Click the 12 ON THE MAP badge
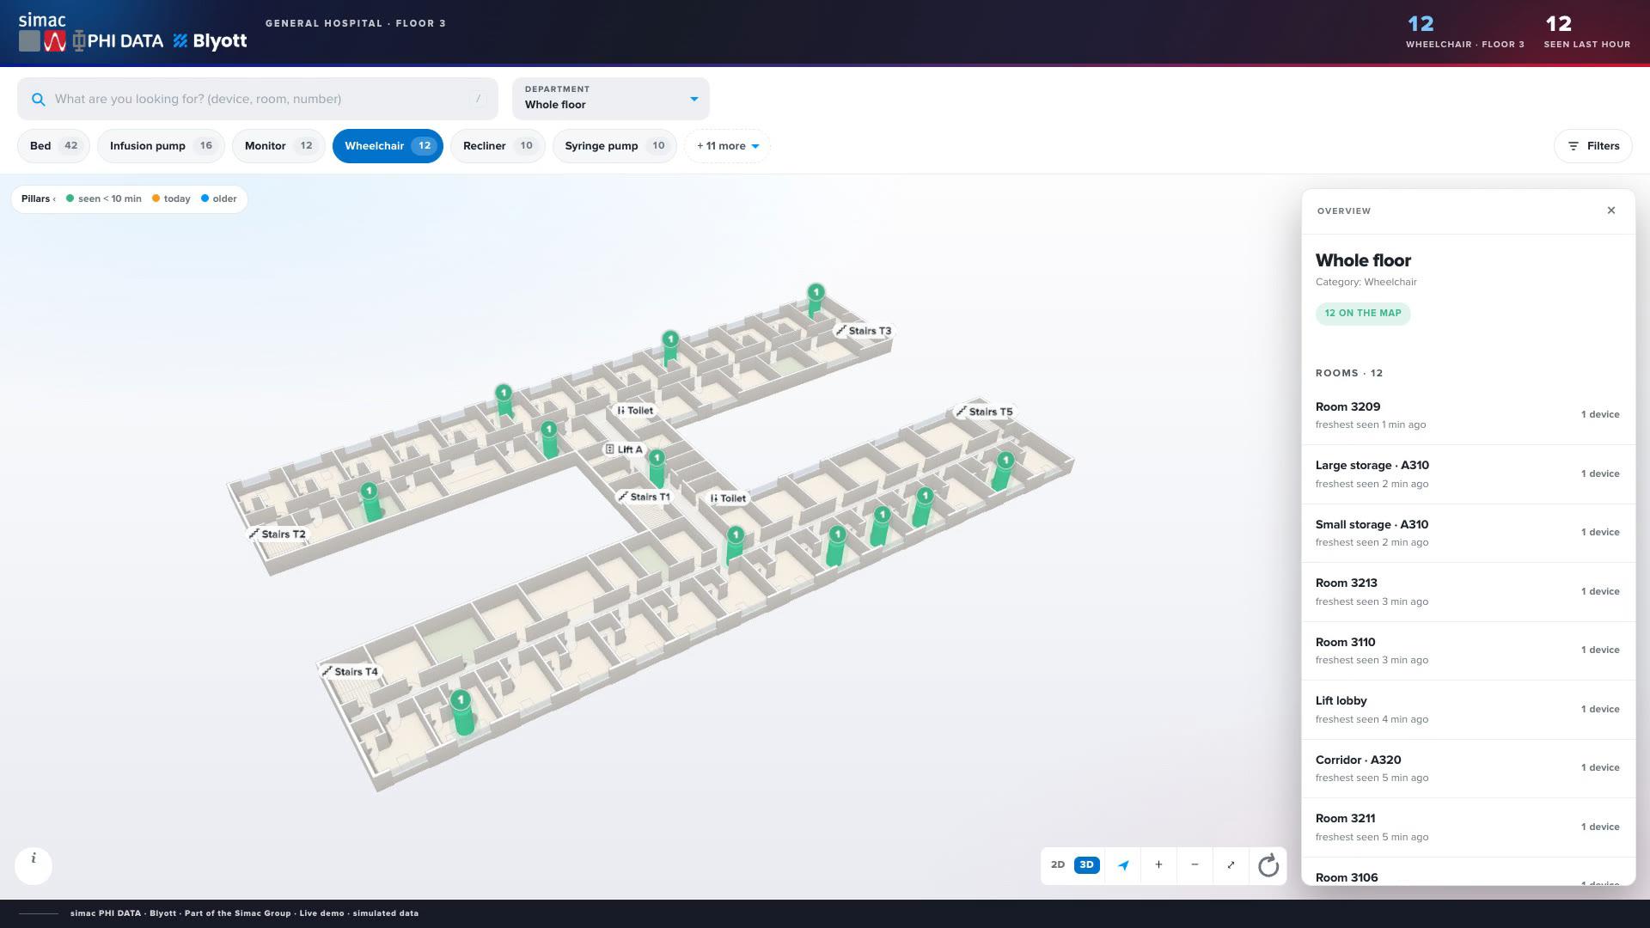The width and height of the screenshot is (1650, 928). tap(1363, 314)
